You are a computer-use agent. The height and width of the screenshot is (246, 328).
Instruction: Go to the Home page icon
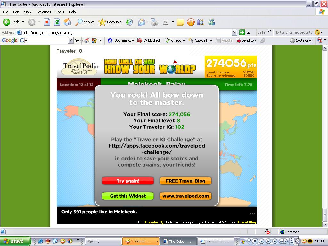click(67, 22)
